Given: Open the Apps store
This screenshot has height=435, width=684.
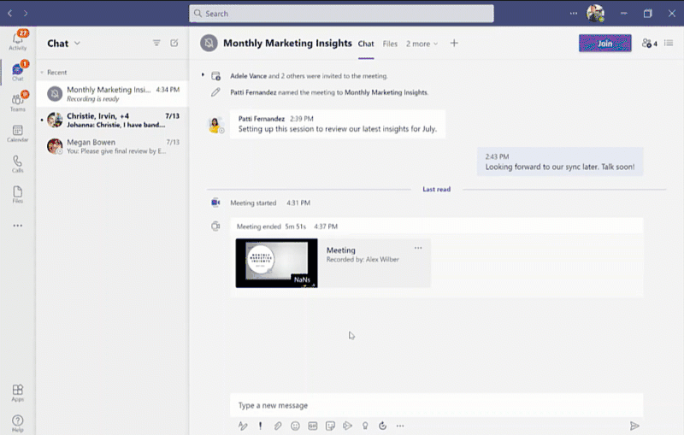Looking at the screenshot, I should 17,392.
